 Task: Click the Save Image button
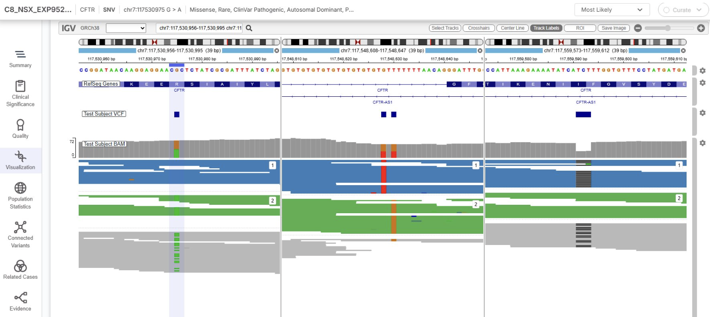[x=614, y=28]
